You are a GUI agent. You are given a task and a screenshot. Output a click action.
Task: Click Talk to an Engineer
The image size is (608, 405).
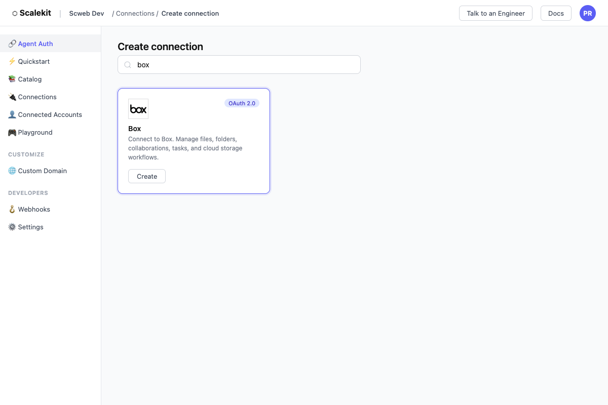[x=496, y=13]
